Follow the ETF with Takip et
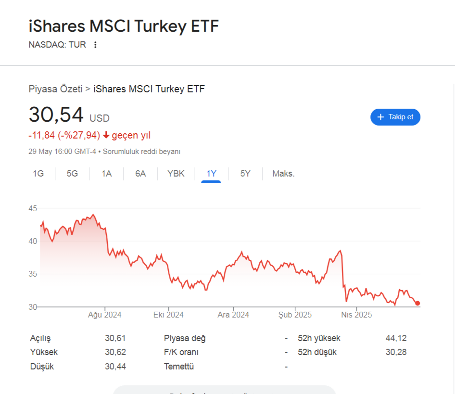 point(395,117)
